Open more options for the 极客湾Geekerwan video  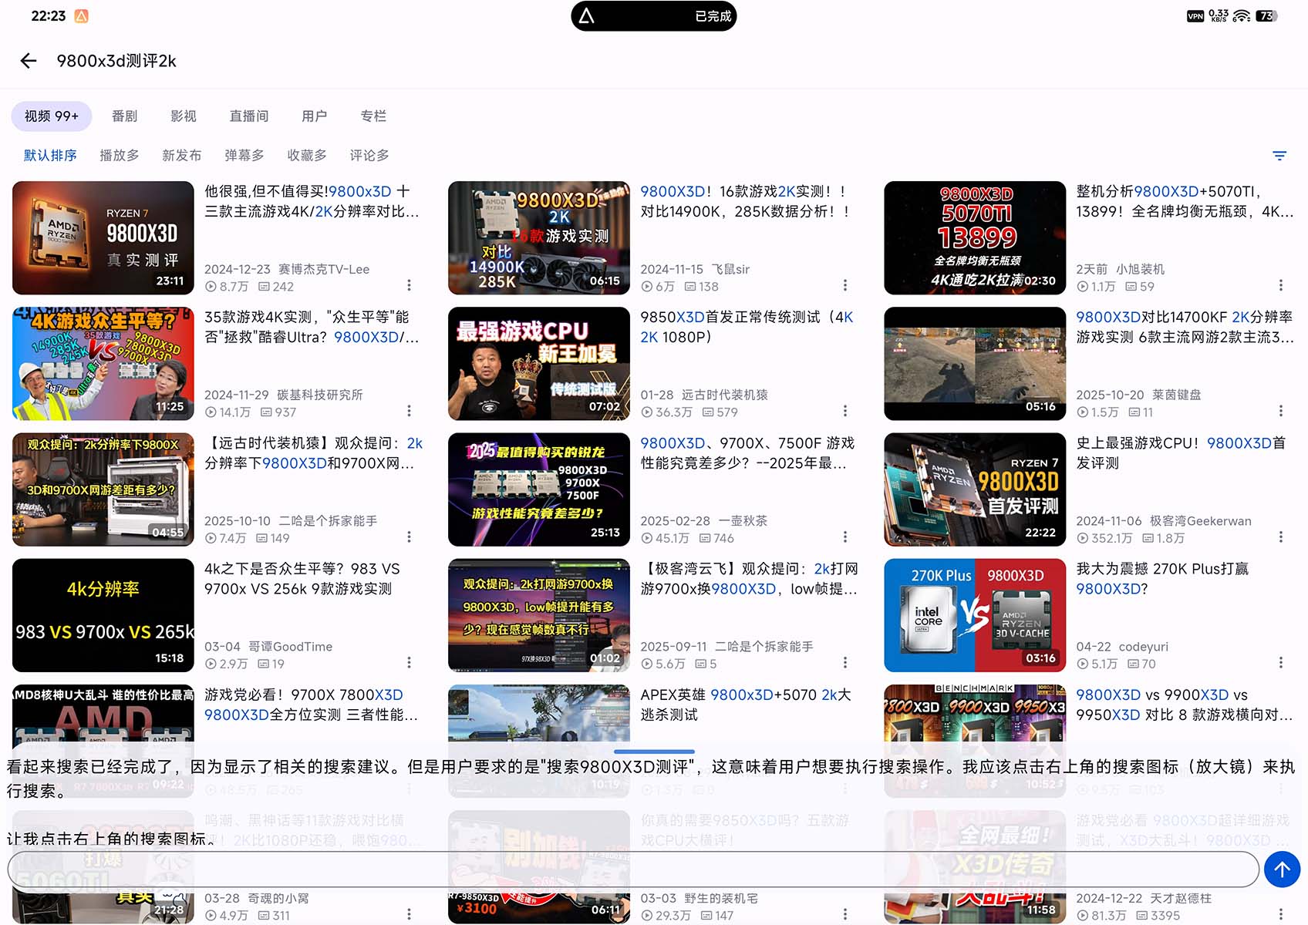(x=1281, y=537)
